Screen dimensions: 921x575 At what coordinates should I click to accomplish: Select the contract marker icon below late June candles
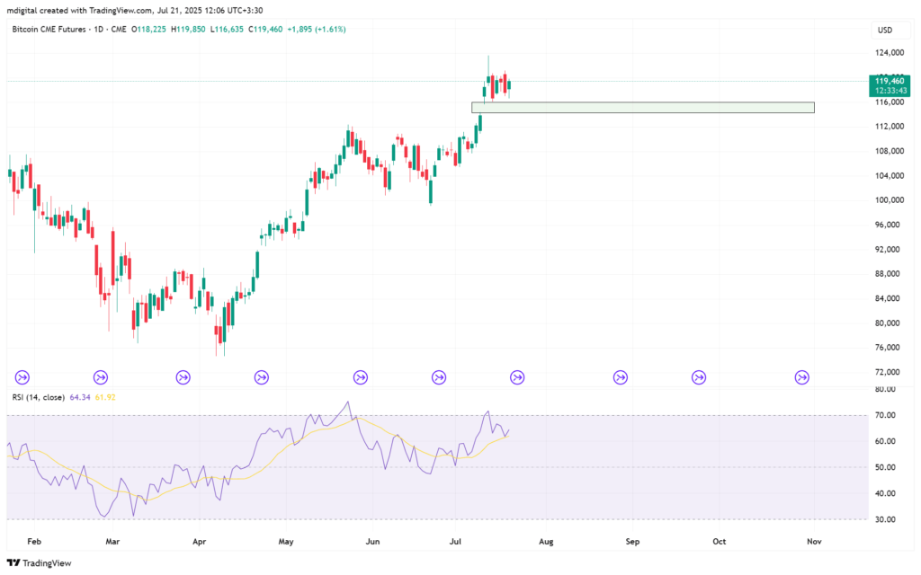[439, 377]
